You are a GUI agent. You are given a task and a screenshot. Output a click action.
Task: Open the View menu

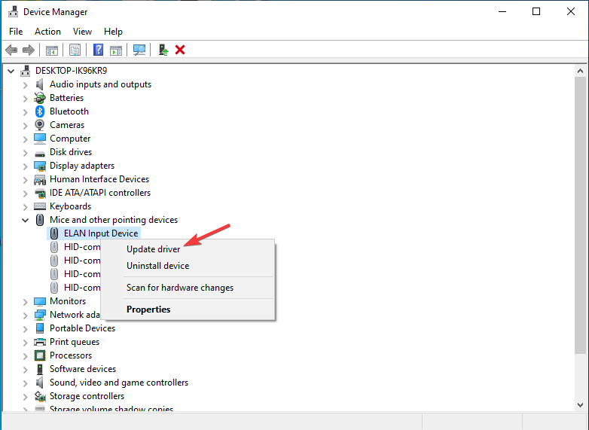click(x=82, y=32)
